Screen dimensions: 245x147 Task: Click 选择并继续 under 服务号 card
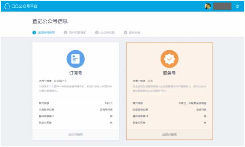(x=170, y=134)
